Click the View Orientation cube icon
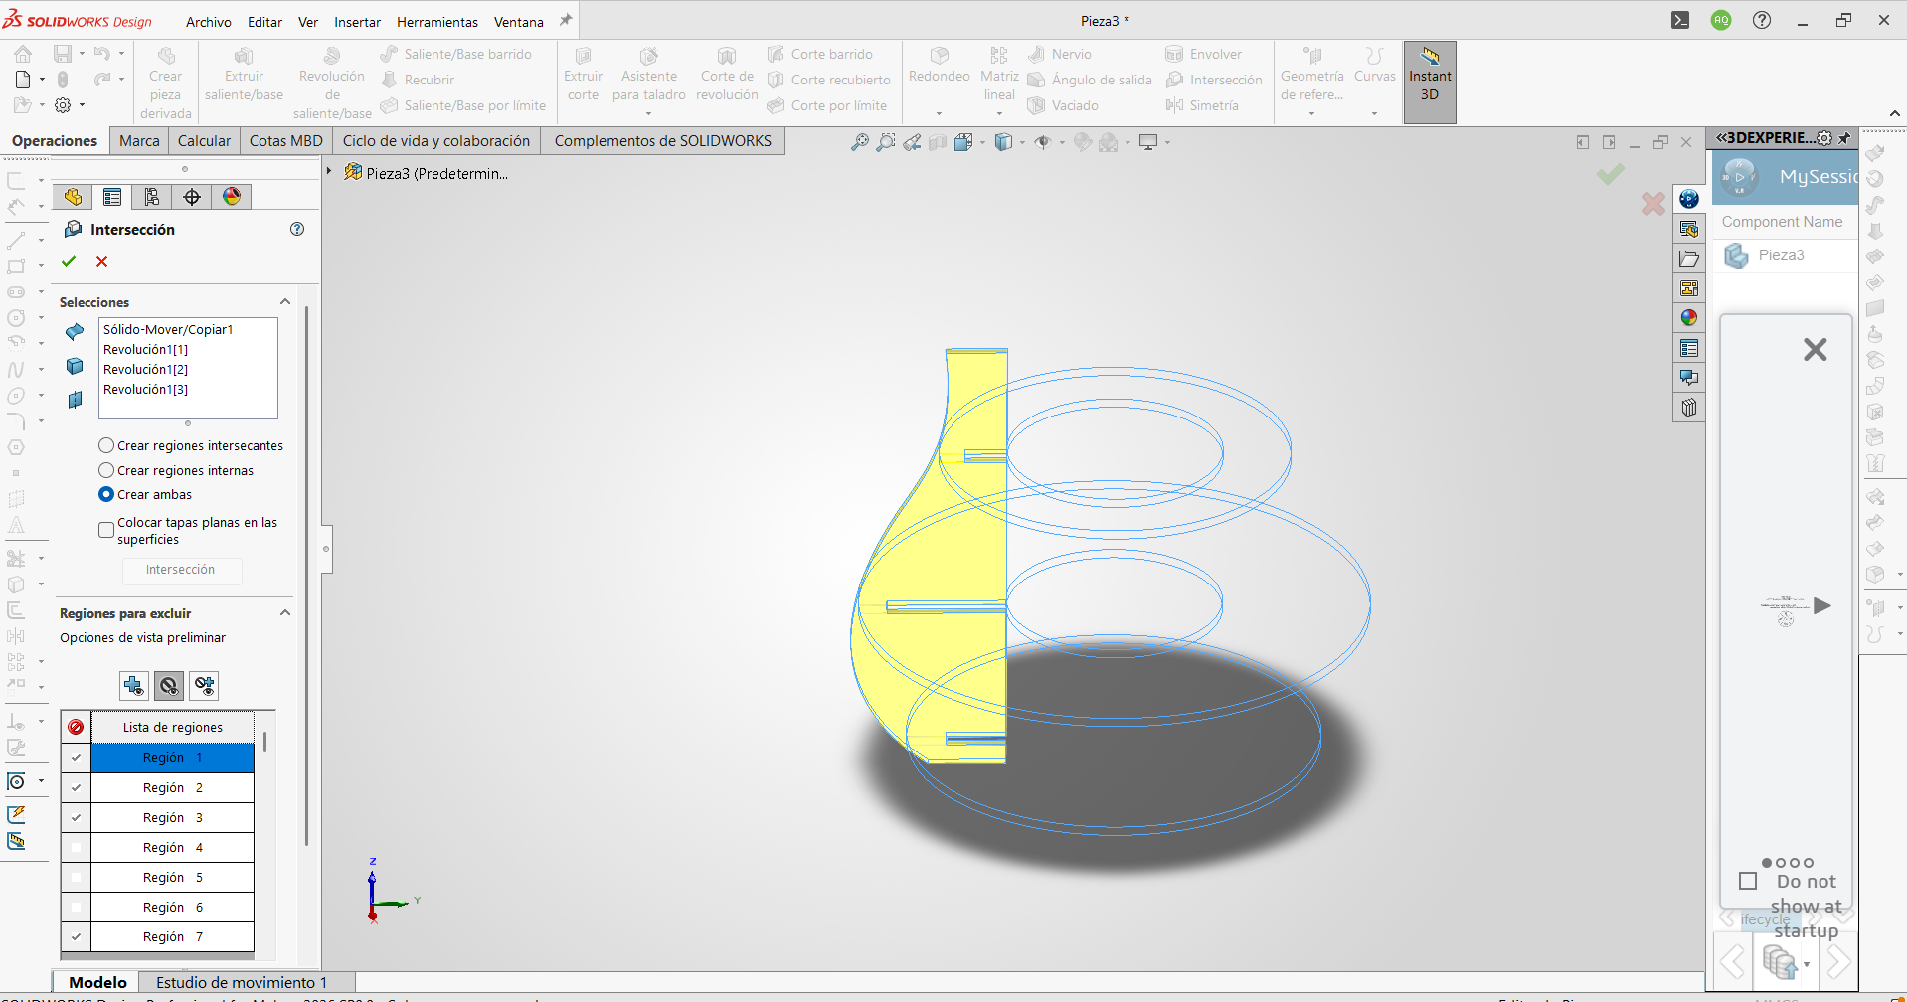Viewport: 1907px width, 1002px height. tap(962, 142)
